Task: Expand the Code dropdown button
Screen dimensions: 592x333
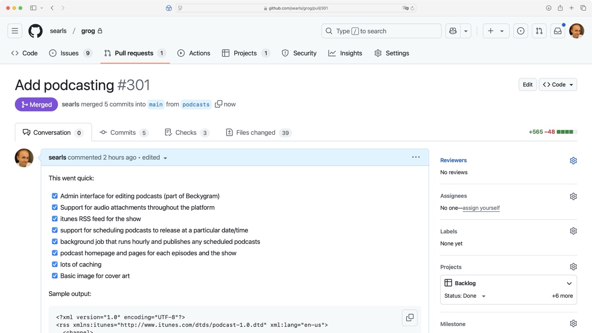Action: pos(558,85)
